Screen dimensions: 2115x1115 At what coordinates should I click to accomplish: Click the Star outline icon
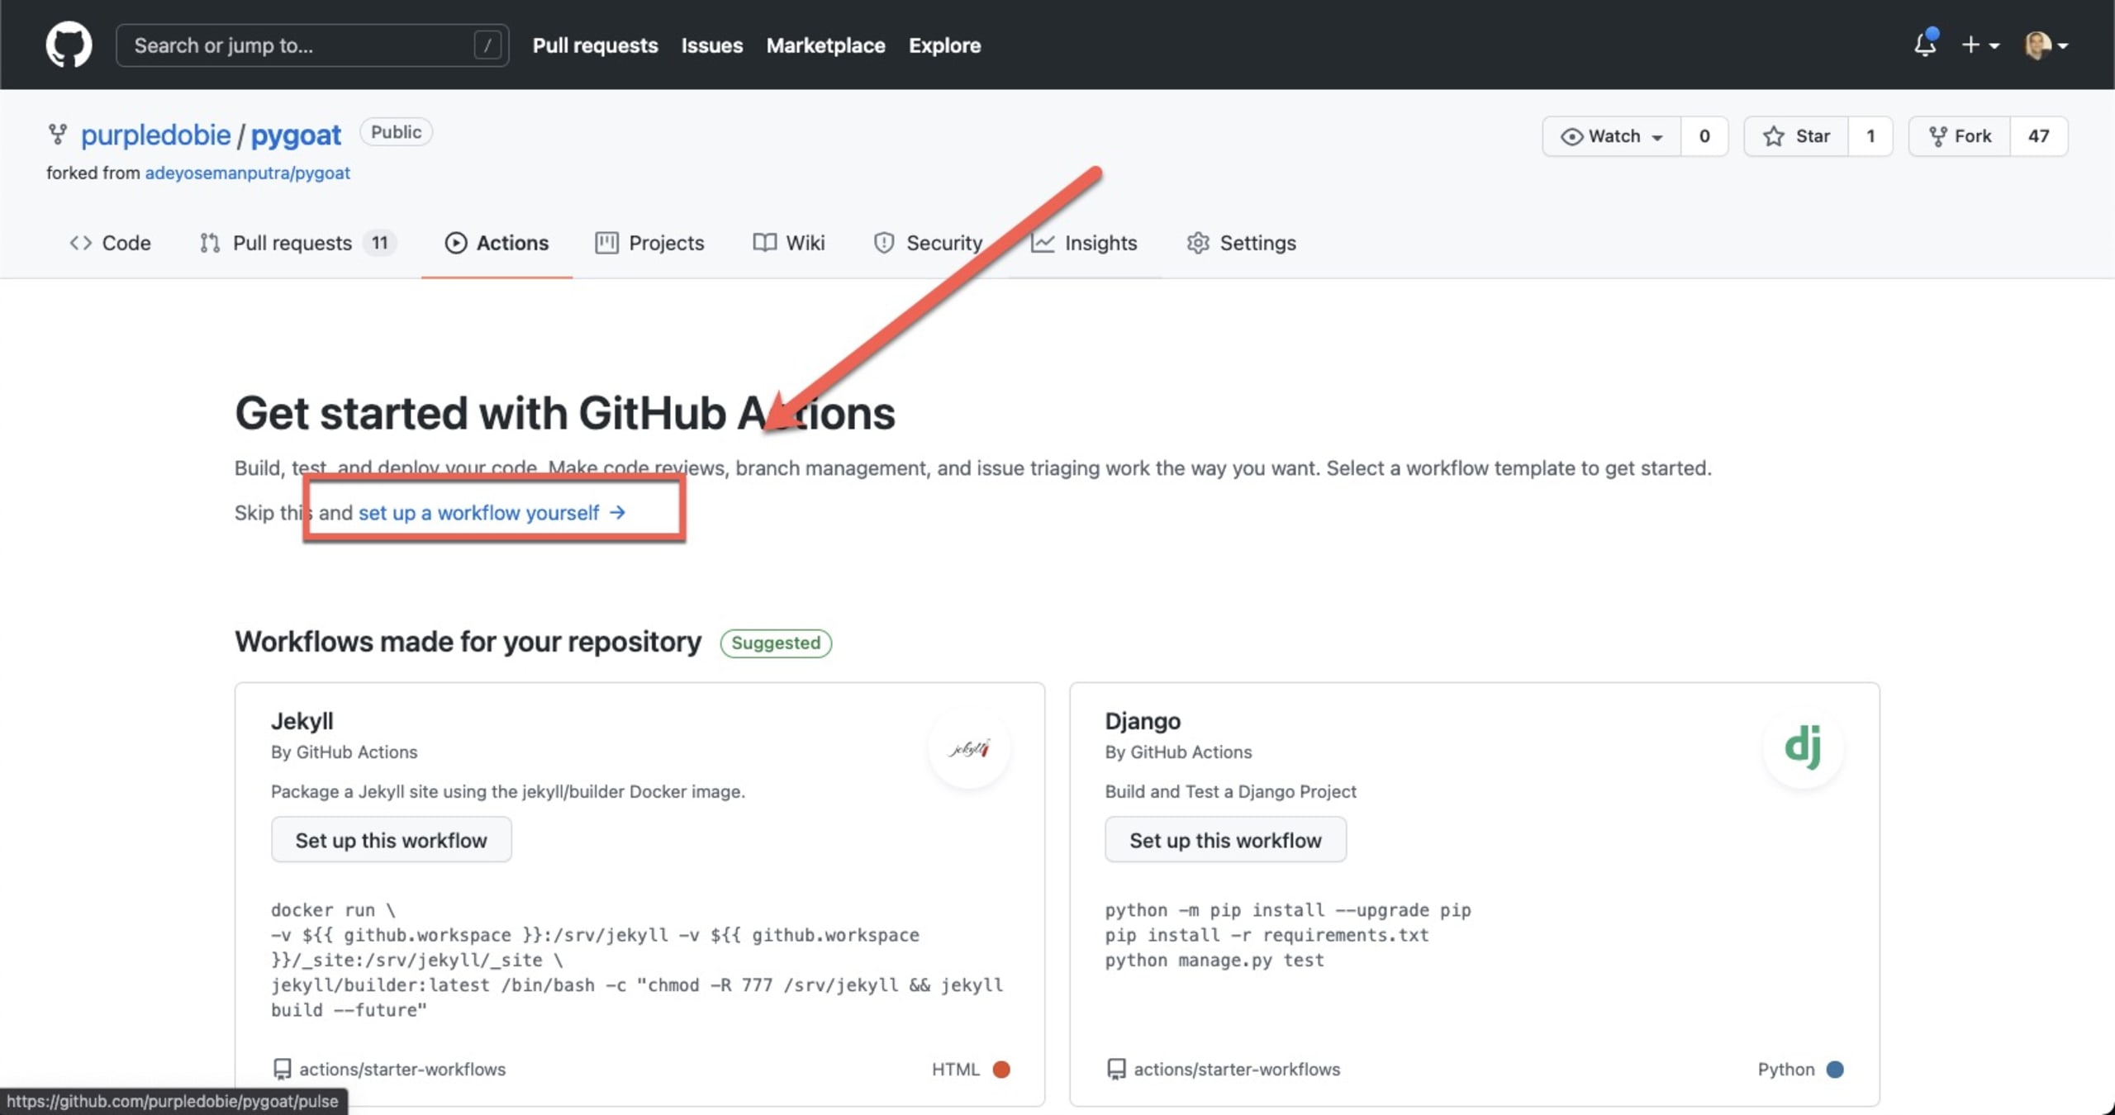point(1773,136)
